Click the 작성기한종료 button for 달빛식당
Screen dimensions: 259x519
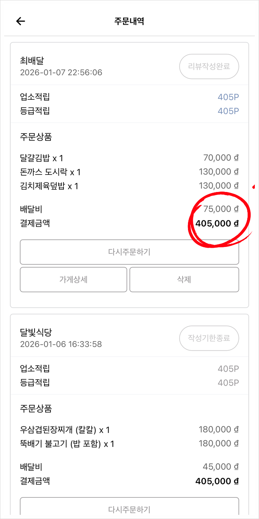tap(209, 338)
